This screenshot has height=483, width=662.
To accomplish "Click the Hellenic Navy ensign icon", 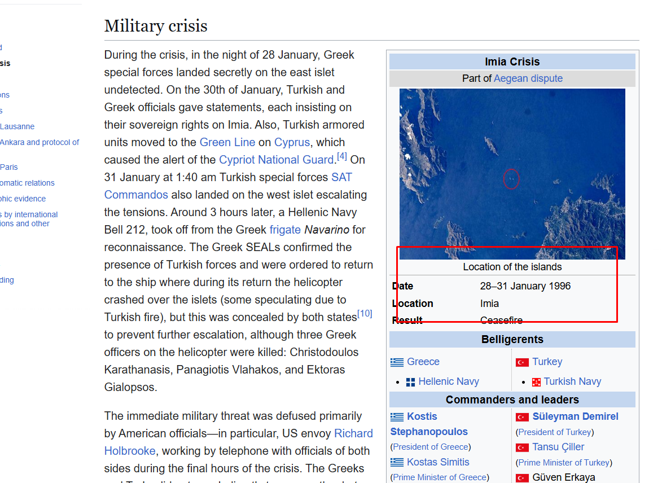I will pos(410,382).
